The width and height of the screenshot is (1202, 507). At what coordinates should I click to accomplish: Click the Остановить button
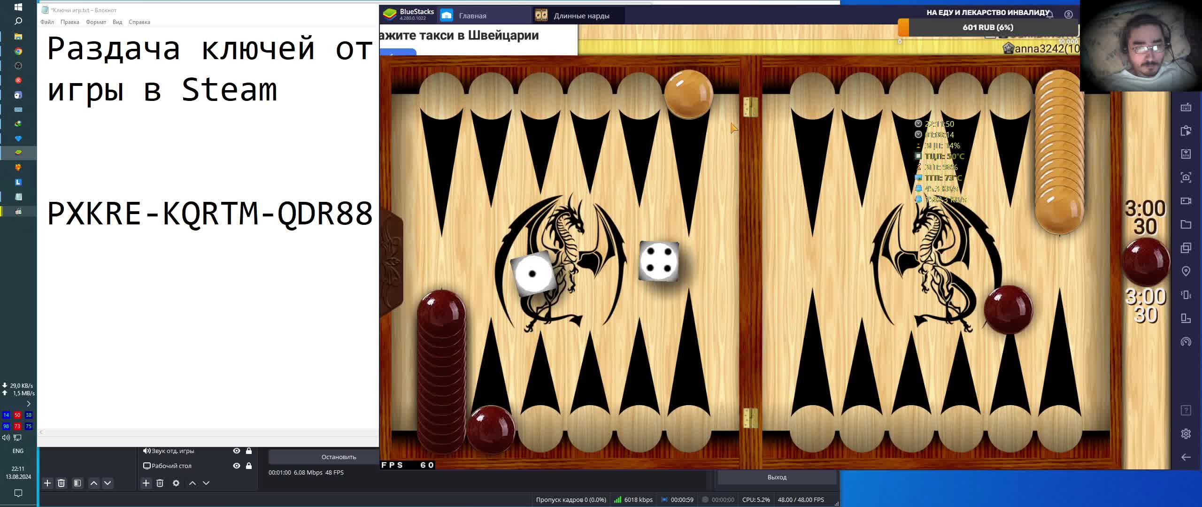pos(339,457)
